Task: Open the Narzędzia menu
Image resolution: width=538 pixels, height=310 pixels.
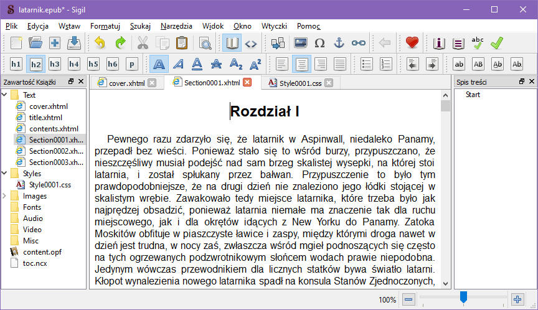Action: [176, 26]
